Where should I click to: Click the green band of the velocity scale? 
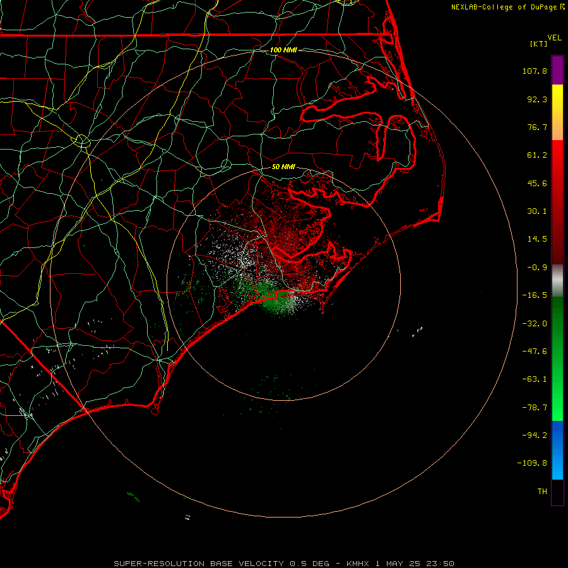557,358
